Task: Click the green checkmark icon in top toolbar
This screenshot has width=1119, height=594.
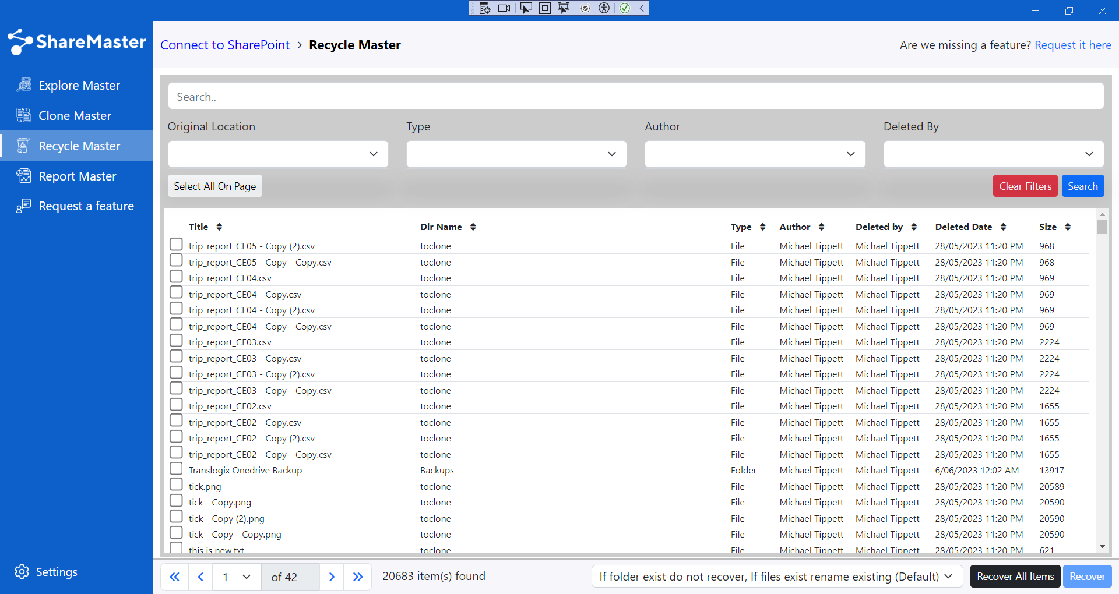Action: (625, 8)
